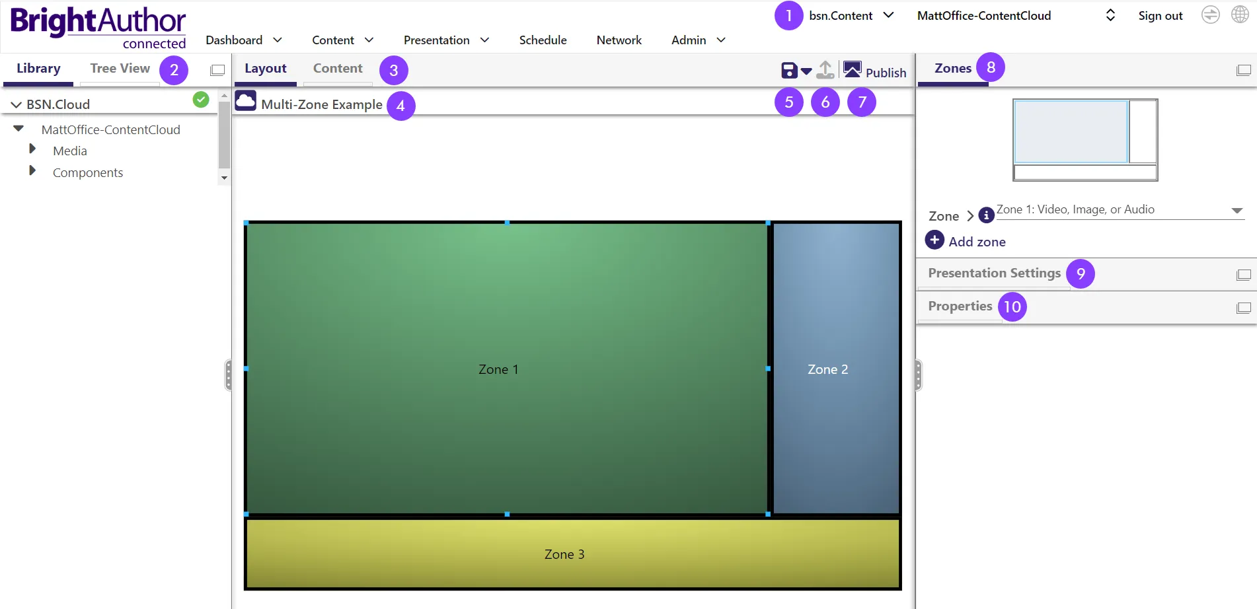This screenshot has height=609, width=1257.
Task: Pop out the Properties panel icon
Action: point(1244,308)
